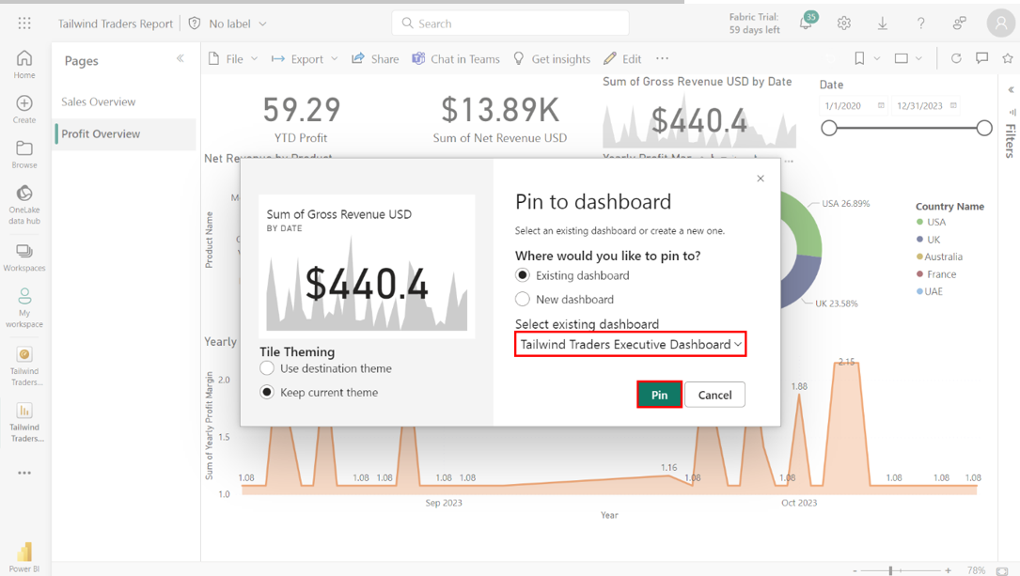Click the left date slider handle
1020x576 pixels.
point(829,128)
